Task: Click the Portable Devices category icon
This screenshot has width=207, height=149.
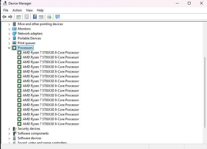Action: point(14,38)
